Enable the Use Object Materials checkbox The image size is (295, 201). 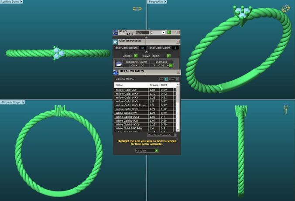click(x=175, y=135)
